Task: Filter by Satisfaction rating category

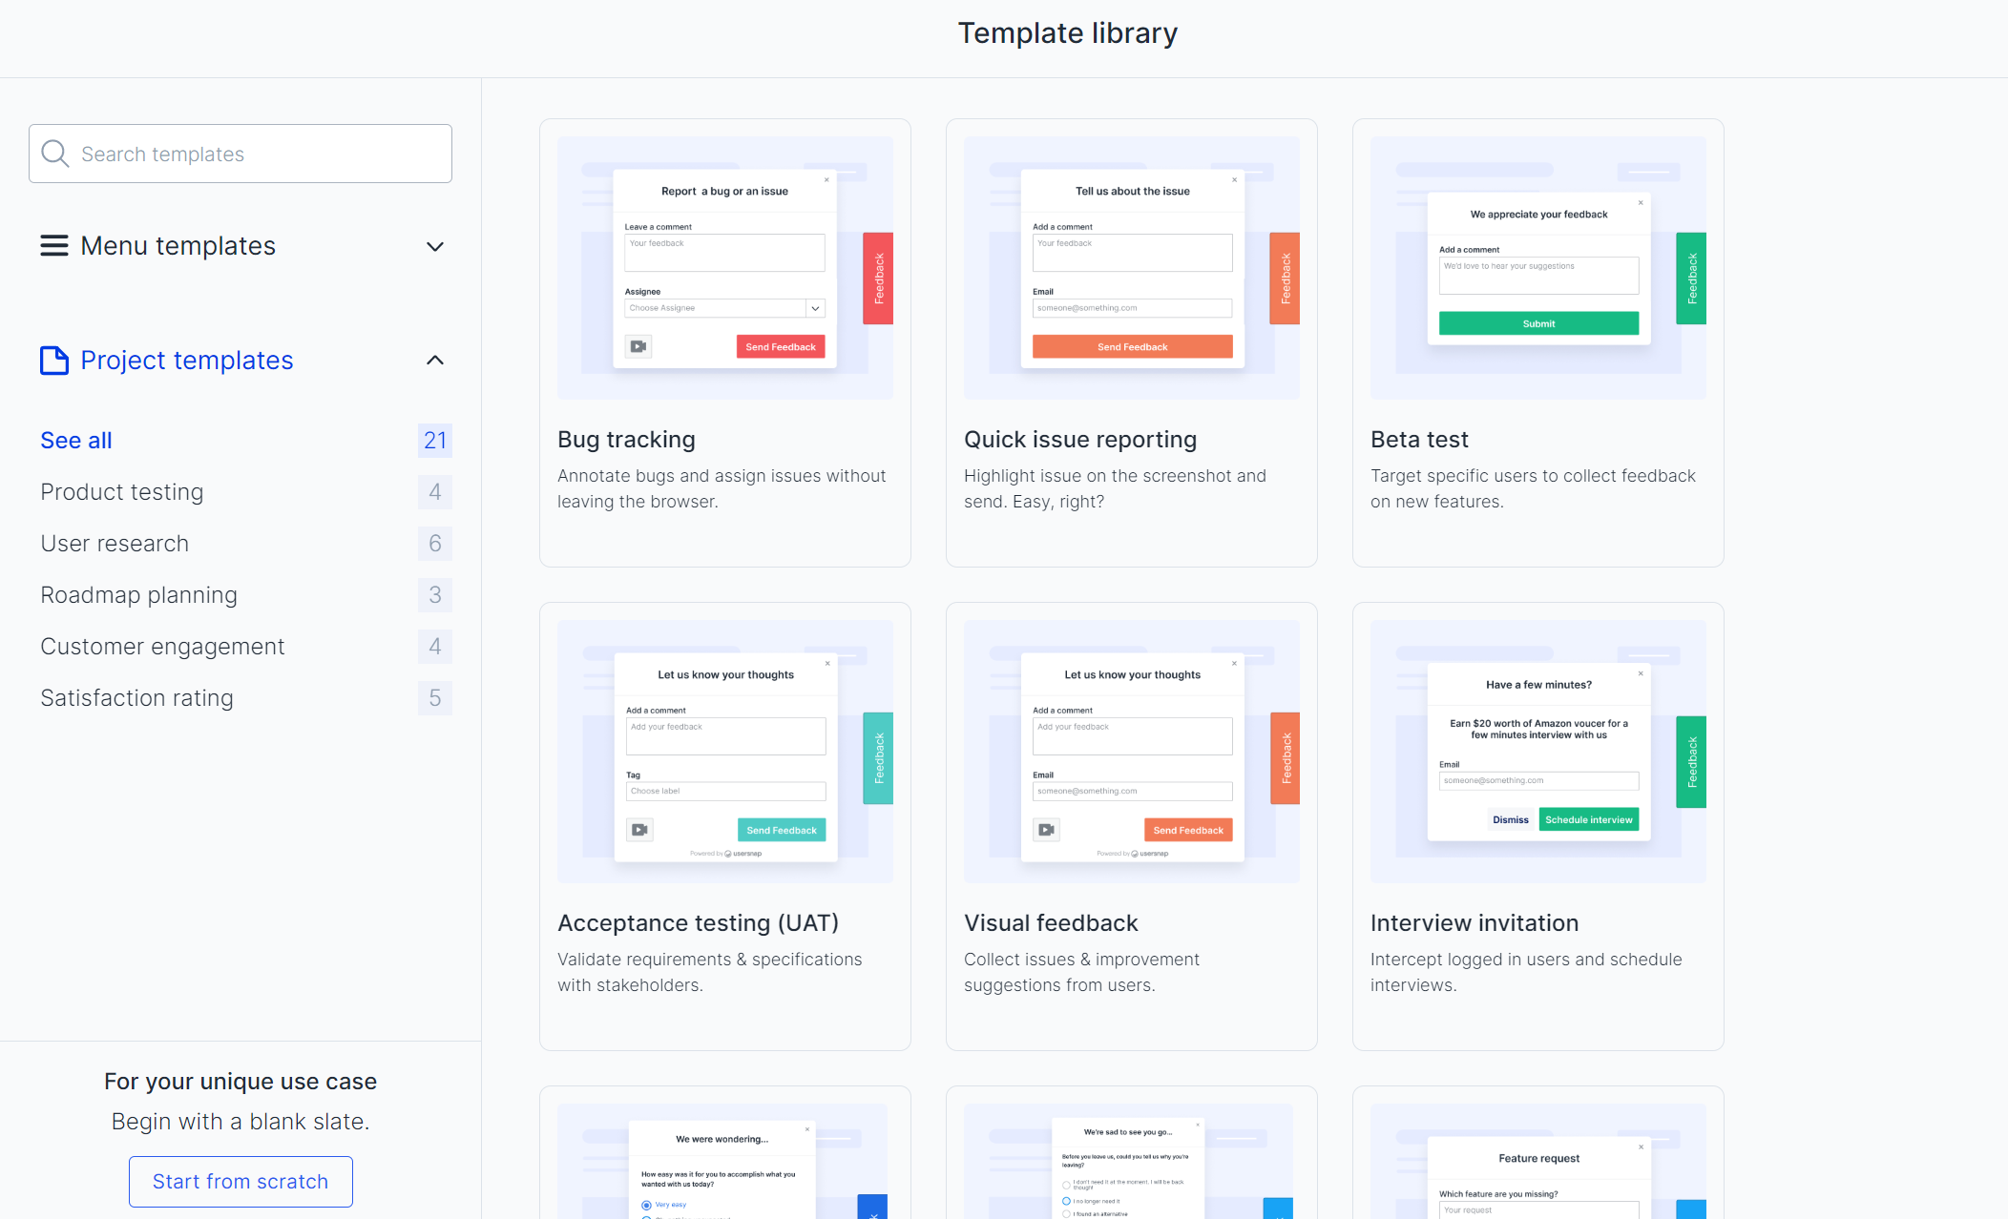Action: (x=136, y=698)
